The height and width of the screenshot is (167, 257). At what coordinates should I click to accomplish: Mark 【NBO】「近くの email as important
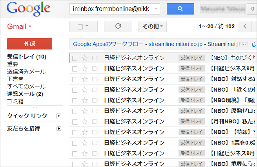(x=95, y=90)
